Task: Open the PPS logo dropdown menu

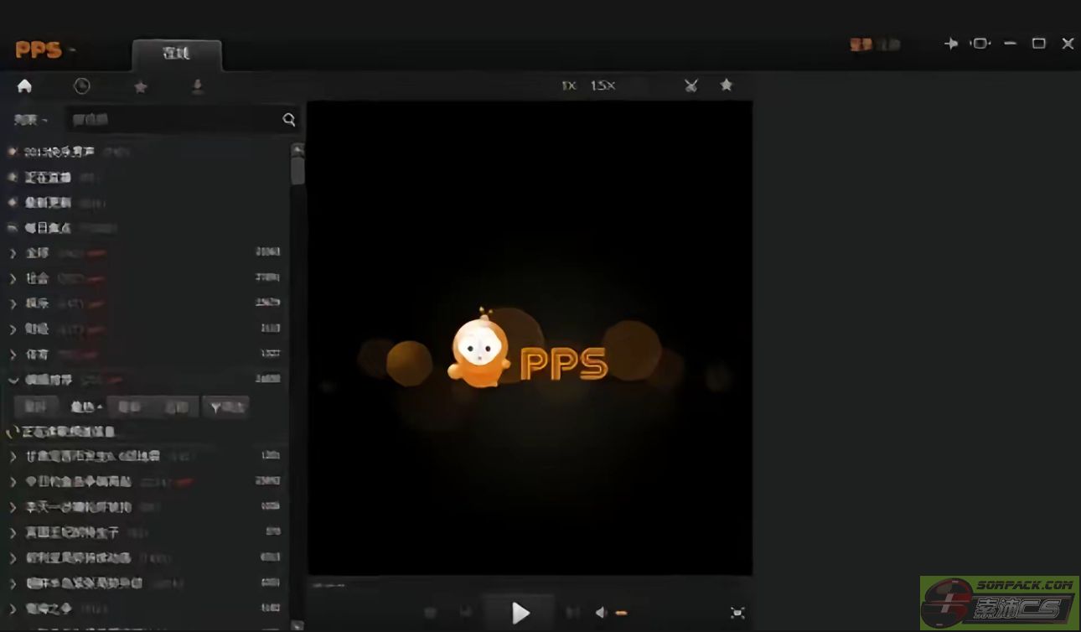Action: point(45,50)
